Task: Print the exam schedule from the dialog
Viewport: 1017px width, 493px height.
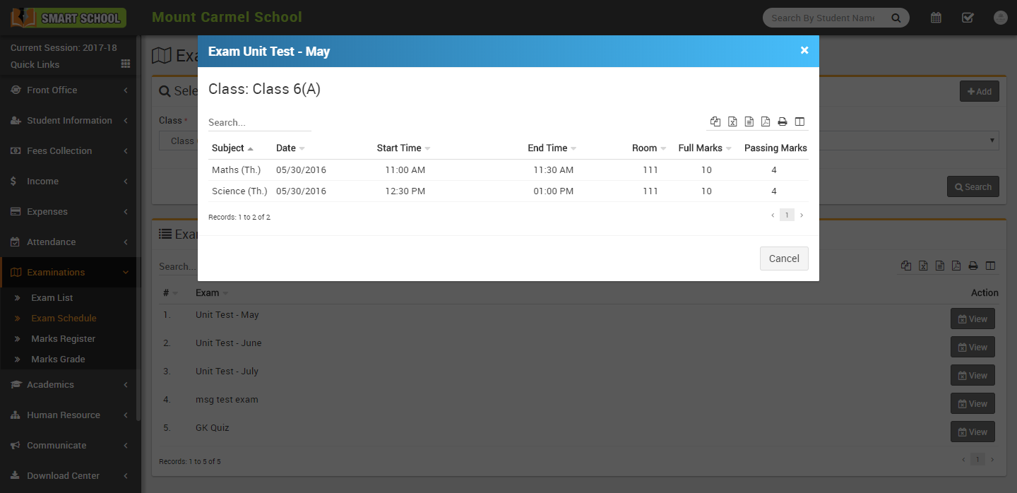Action: point(783,121)
